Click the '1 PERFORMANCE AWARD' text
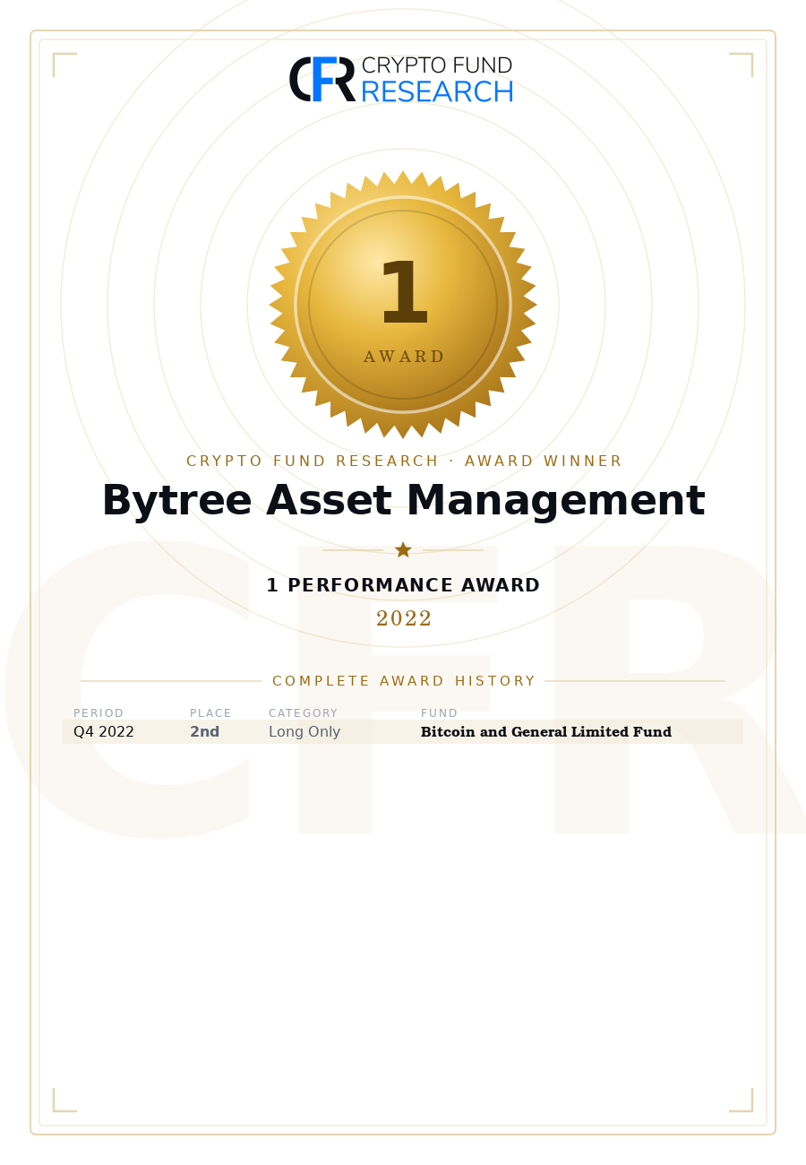The image size is (806, 1165). [x=403, y=586]
